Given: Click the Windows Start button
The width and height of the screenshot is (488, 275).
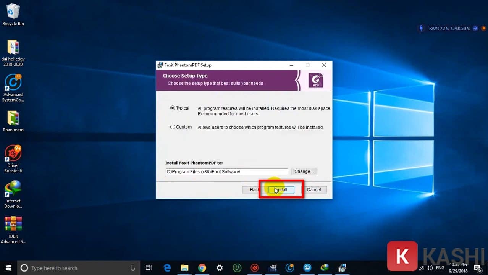Looking at the screenshot, I should (x=8, y=268).
